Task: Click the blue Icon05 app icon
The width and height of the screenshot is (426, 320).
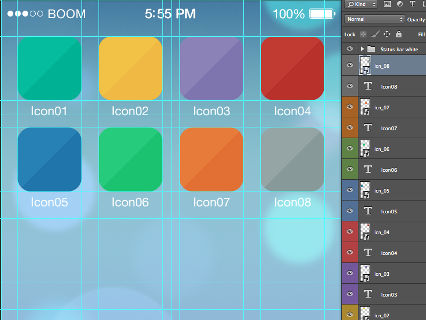Action: click(x=50, y=159)
